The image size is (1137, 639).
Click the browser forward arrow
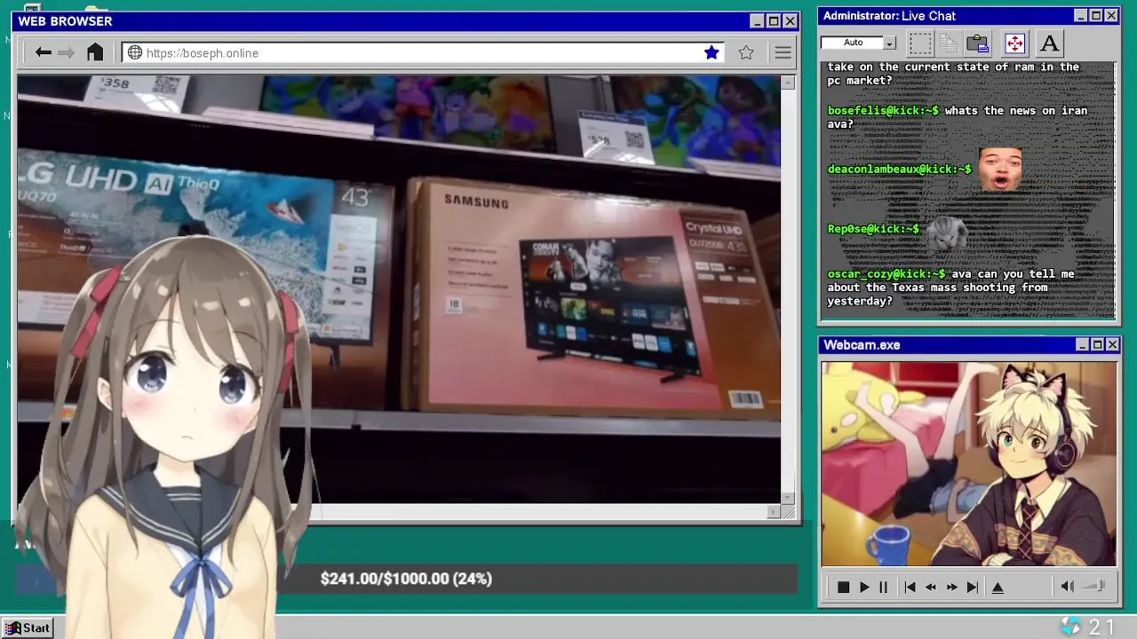click(66, 52)
